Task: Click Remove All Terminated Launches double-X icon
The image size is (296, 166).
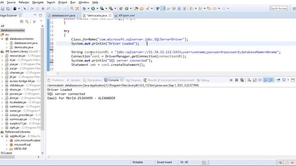Action: 242,80
